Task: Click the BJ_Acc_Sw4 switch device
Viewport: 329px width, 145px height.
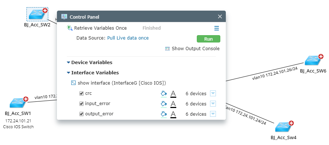Action: [284, 127]
